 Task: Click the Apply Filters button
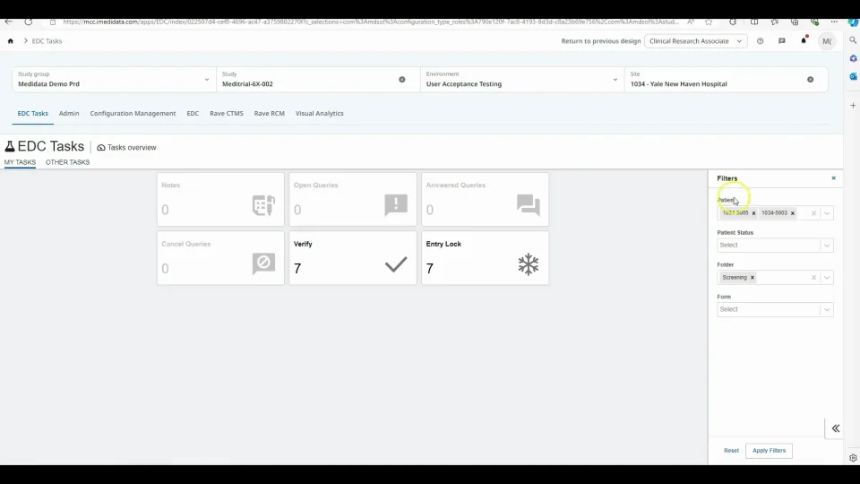tap(769, 451)
